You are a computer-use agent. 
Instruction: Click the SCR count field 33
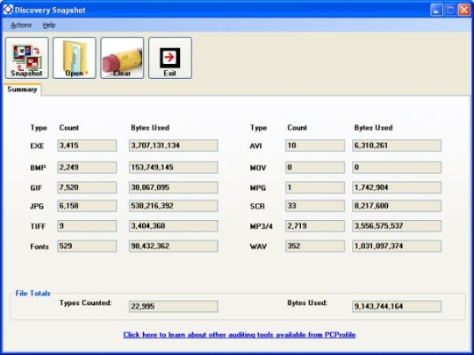tap(315, 206)
